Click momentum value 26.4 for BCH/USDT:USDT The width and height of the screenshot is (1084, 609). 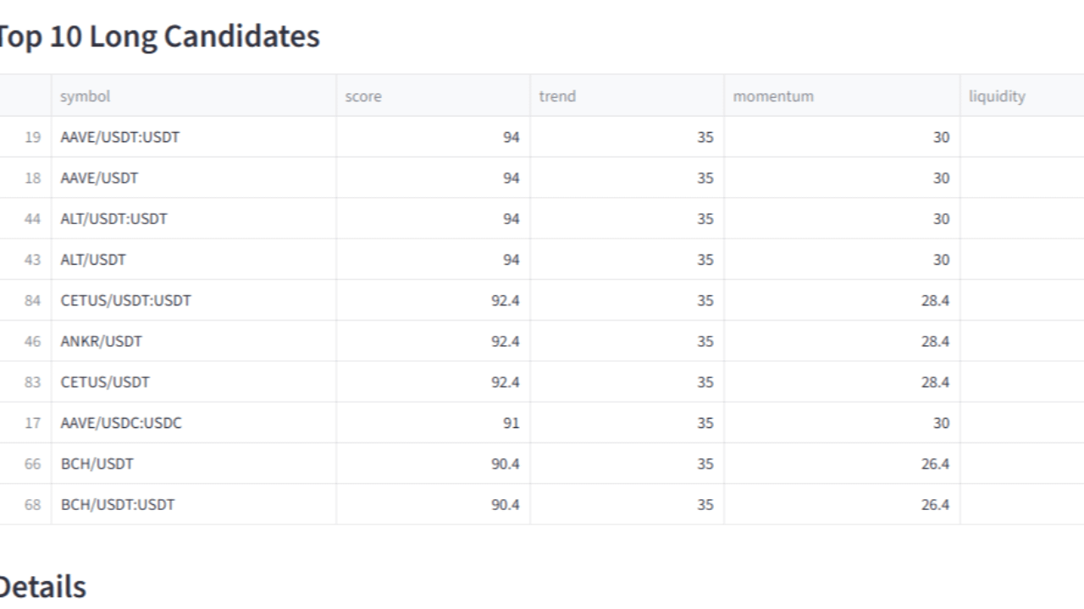click(x=842, y=504)
